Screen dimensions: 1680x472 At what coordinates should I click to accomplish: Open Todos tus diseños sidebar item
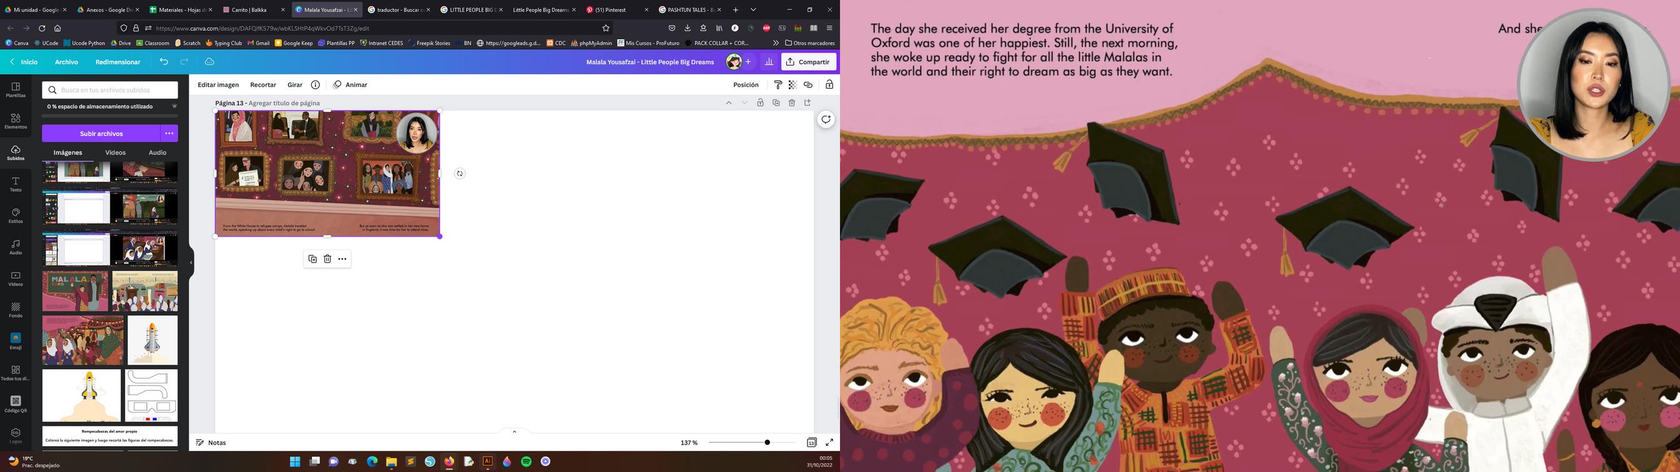(16, 373)
